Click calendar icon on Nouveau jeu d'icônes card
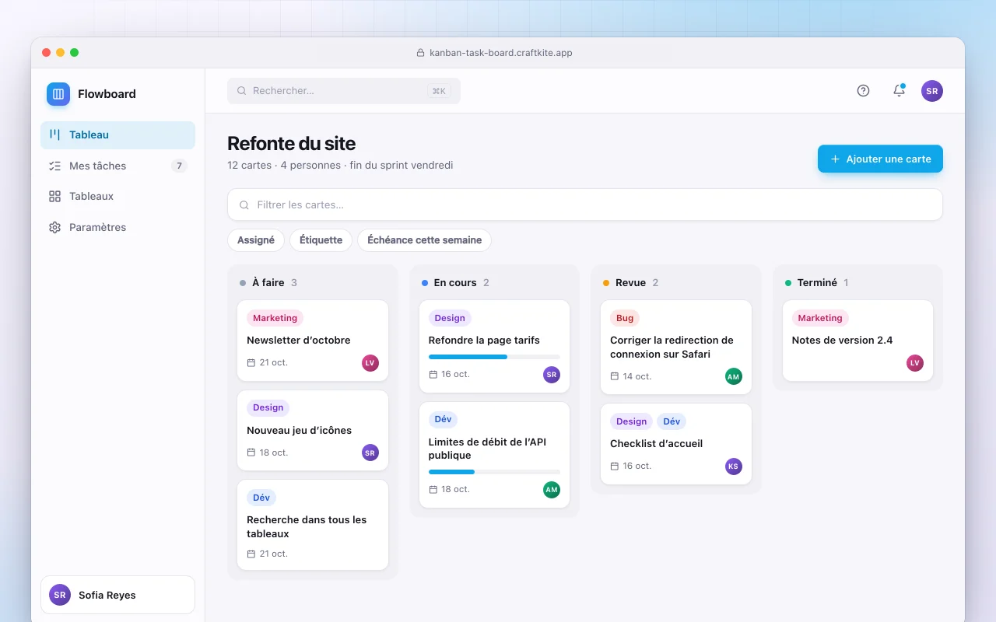Image resolution: width=996 pixels, height=622 pixels. click(251, 453)
